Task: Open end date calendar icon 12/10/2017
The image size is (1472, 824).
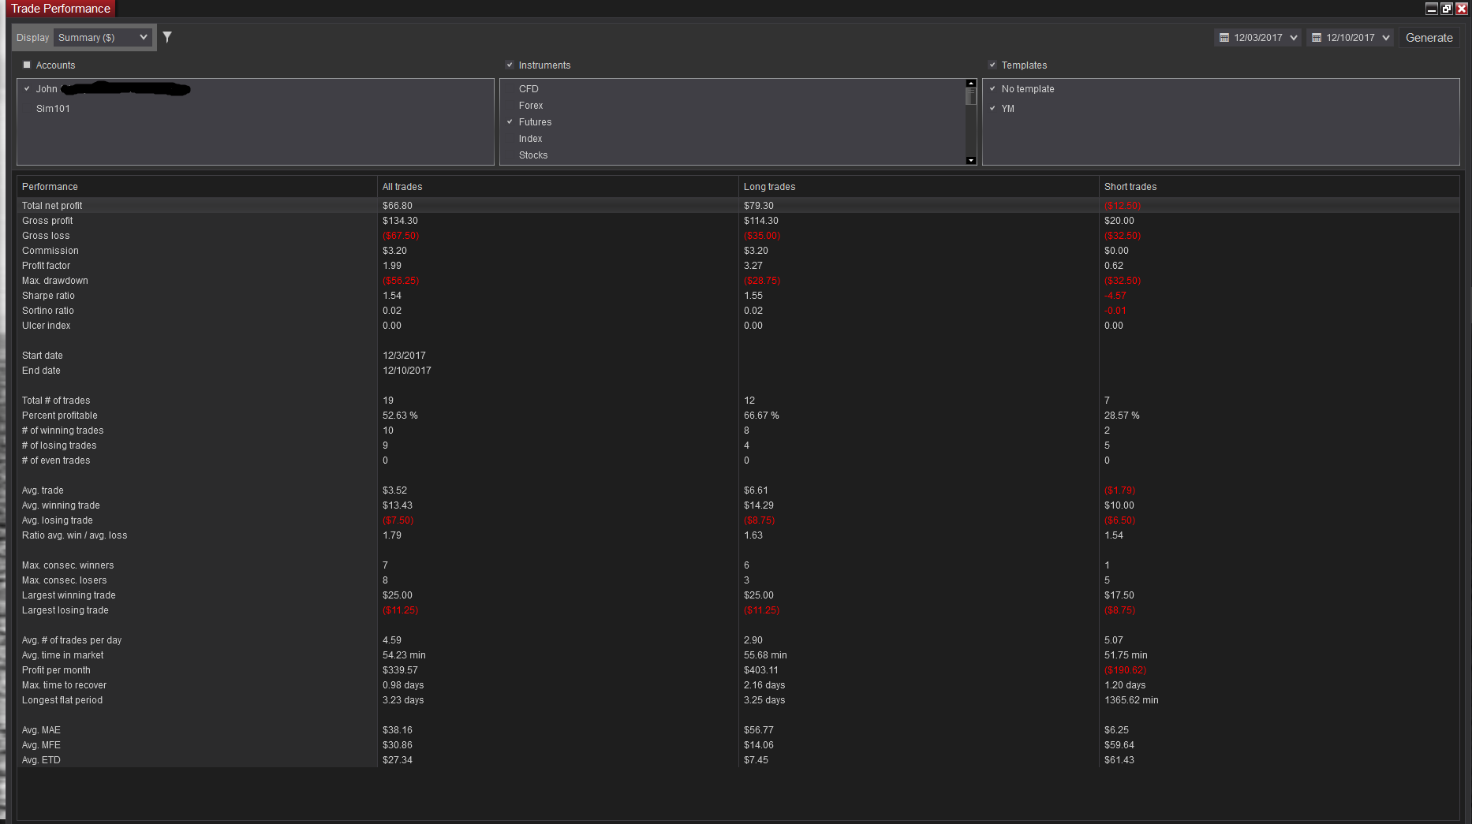Action: (x=1317, y=38)
